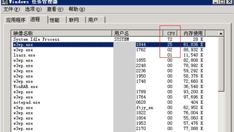
Task: Switch to the 性能 tab
Action: point(57,20)
